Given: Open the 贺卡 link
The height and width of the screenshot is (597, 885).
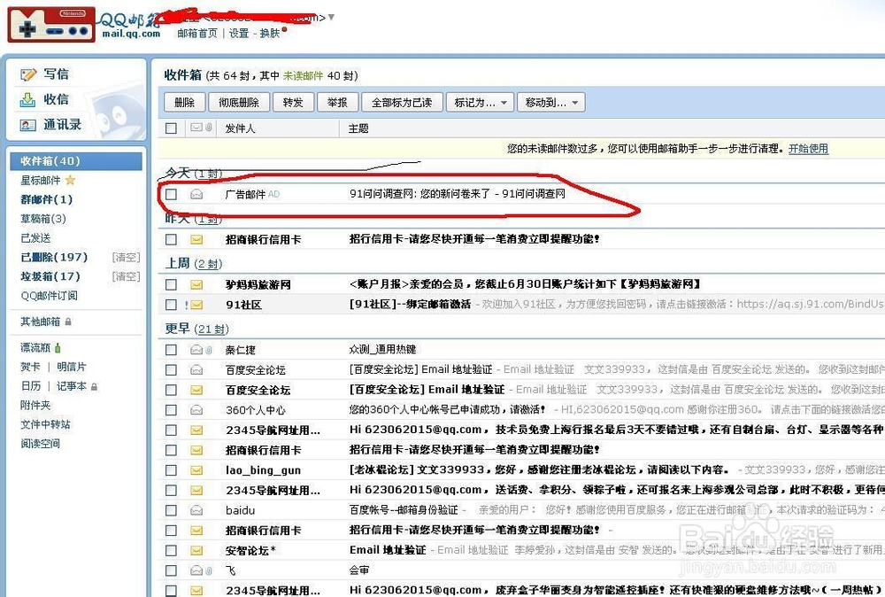Looking at the screenshot, I should coord(30,367).
